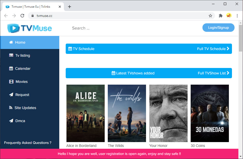Open the Full TV Schedule link
This screenshot has width=243, height=159.
[x=213, y=49]
